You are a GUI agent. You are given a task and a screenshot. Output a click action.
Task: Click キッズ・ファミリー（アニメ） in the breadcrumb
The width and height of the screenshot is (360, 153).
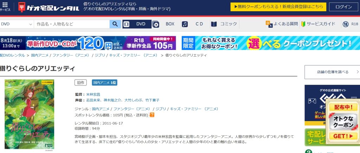click(x=133, y=55)
